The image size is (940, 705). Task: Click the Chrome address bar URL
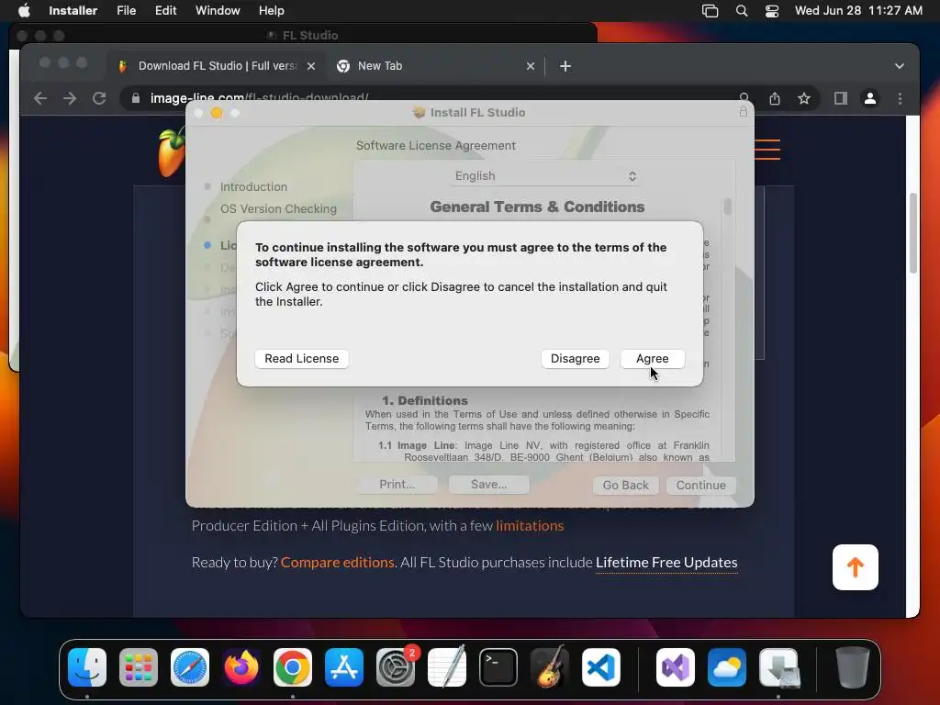click(x=259, y=97)
